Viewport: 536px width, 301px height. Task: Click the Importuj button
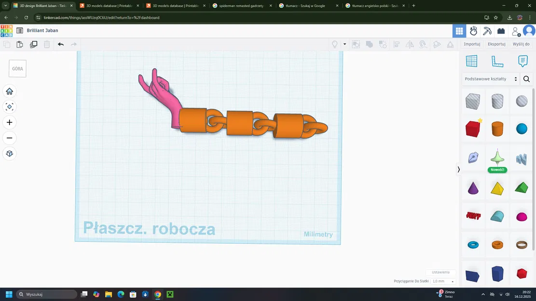coord(472,44)
